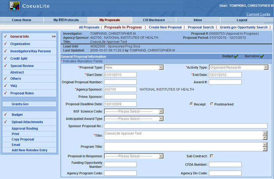Open the NSF Science Code dropdown

tap(133, 111)
